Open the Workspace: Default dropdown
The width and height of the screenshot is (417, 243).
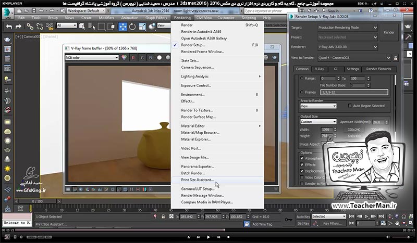point(86,11)
